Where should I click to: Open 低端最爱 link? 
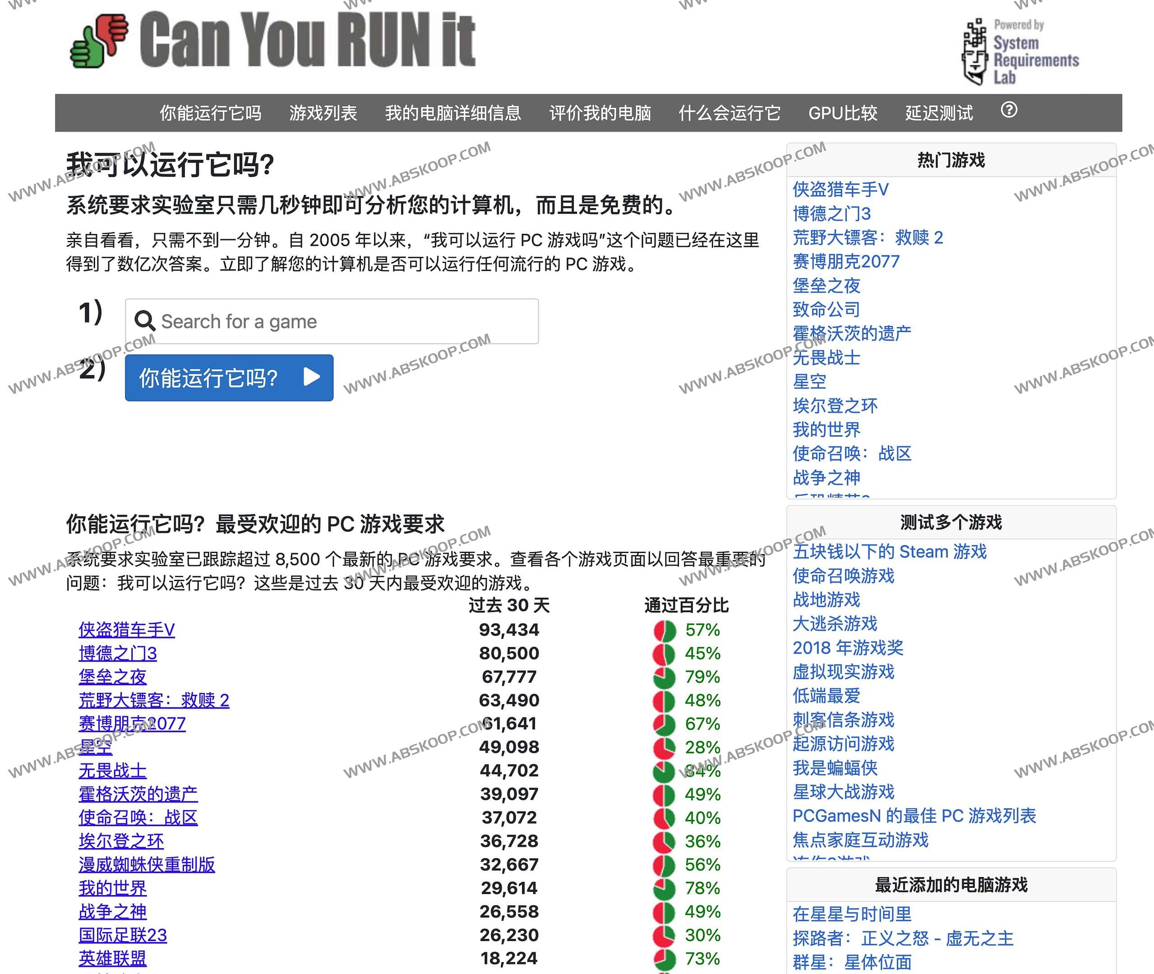(x=826, y=695)
